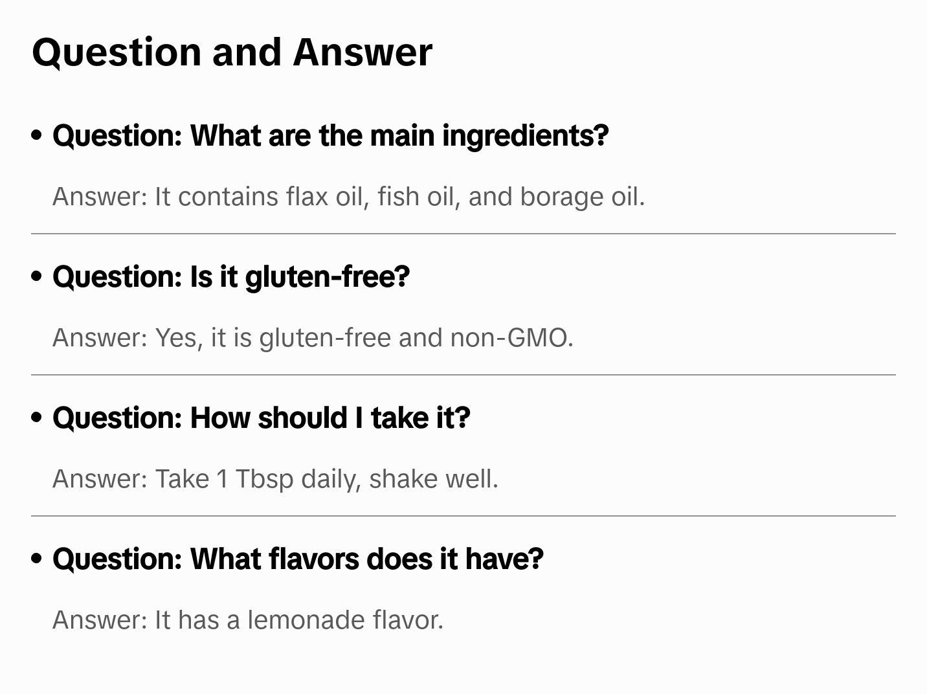Click the word 'Answer' in the heading
927x694 pixels.
pos(363,52)
